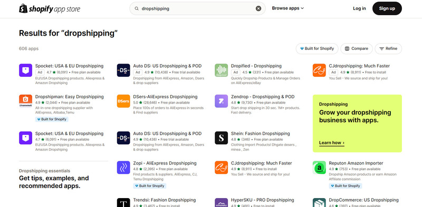The image size is (422, 207).
Task: Open Trendsi: Fashion Dropshipping title
Action: pos(165,200)
